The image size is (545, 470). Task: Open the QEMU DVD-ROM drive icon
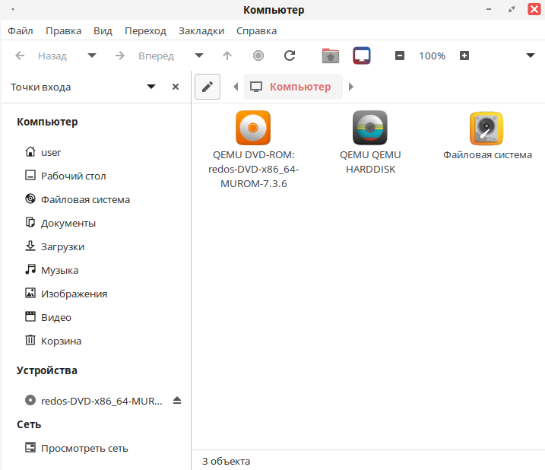coord(252,128)
